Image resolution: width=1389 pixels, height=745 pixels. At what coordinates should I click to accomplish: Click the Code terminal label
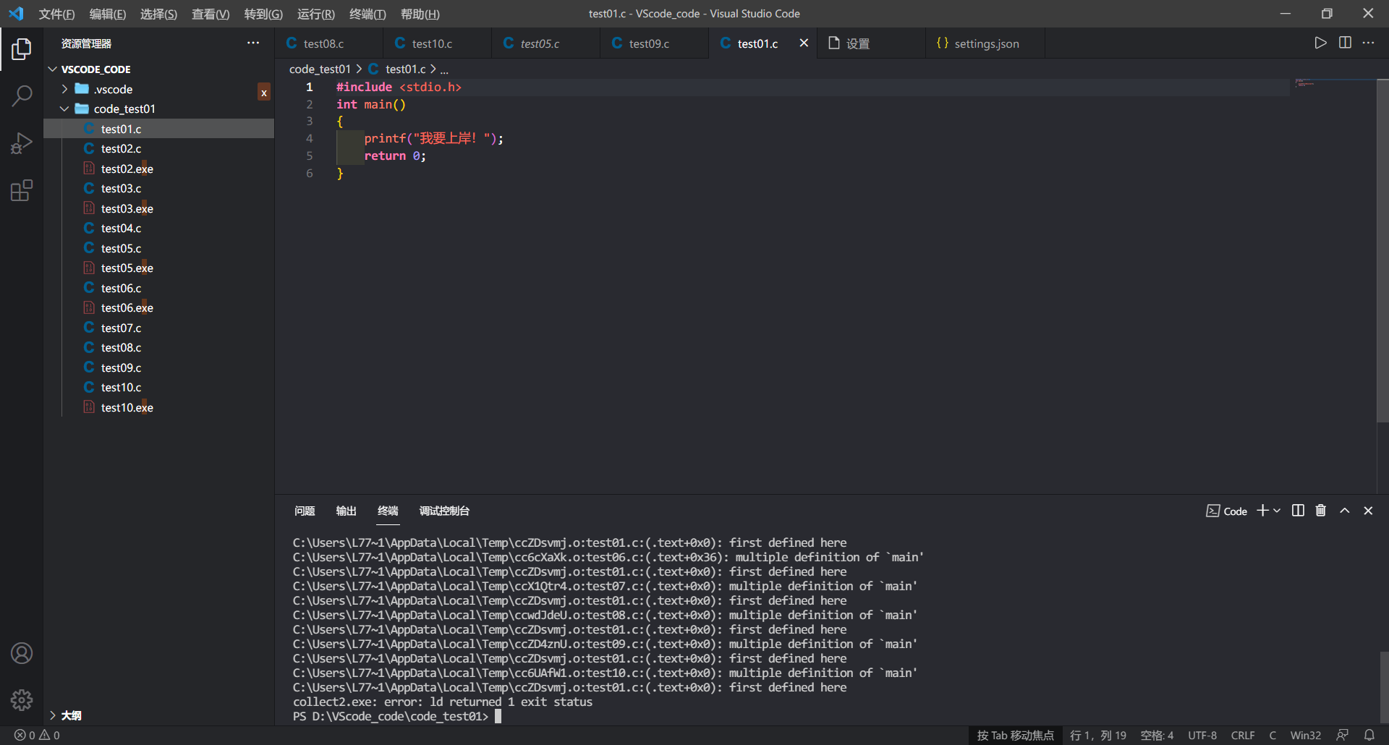tap(1227, 511)
